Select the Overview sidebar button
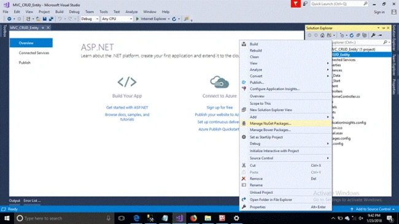The height and width of the screenshot is (224, 399). (31, 43)
